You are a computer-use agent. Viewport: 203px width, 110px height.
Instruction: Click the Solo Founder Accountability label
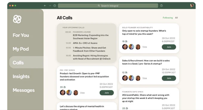137,27
